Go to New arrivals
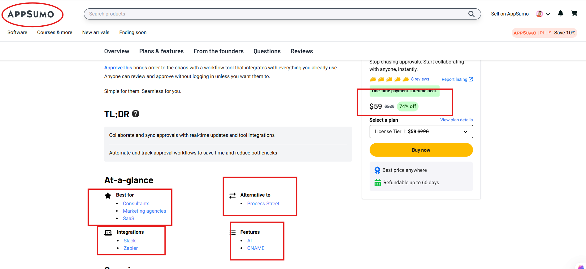Viewport: 586px width, 269px height. click(96, 33)
